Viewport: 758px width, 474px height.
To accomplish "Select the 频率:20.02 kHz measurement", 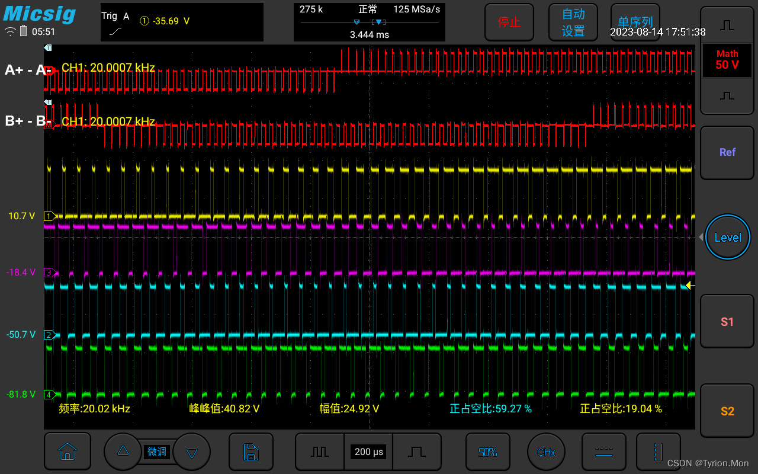I will pyautogui.click(x=95, y=409).
